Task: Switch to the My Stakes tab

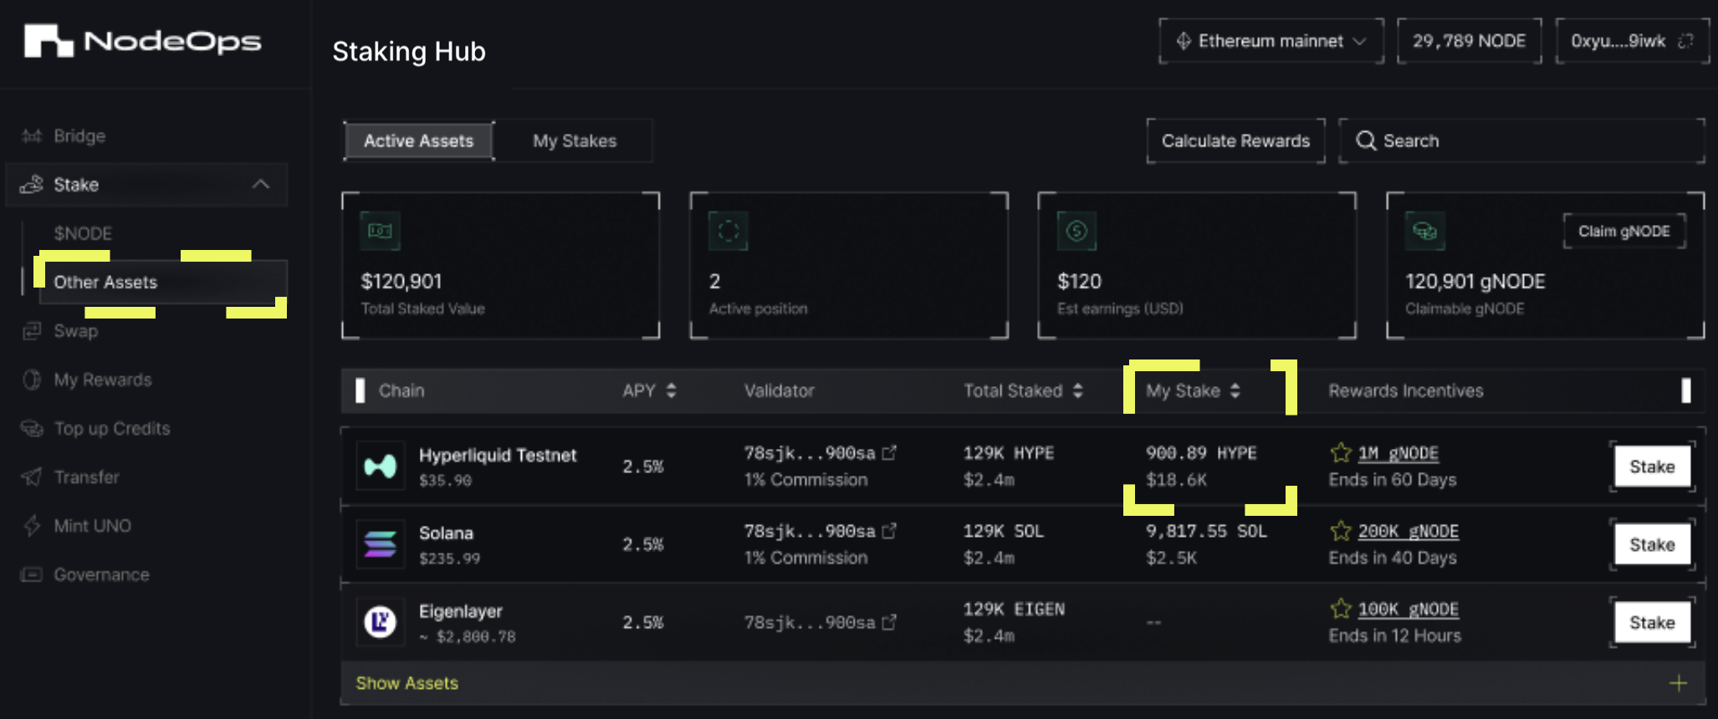Action: coord(575,140)
